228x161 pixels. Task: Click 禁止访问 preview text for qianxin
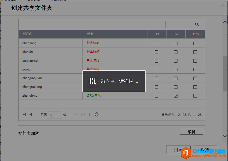point(93,52)
